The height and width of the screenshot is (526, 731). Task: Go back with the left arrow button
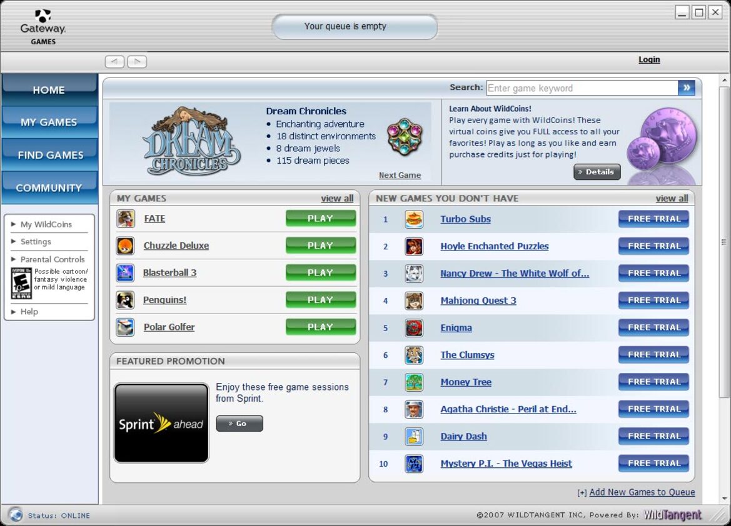pos(114,61)
